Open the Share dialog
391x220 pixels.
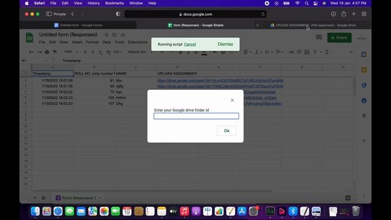339,38
